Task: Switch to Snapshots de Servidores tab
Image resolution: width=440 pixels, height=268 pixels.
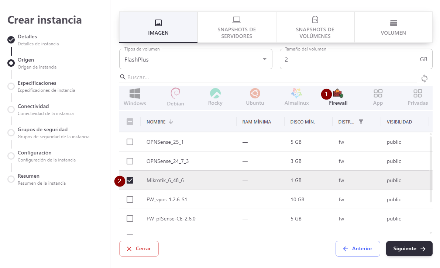Action: 237,27
